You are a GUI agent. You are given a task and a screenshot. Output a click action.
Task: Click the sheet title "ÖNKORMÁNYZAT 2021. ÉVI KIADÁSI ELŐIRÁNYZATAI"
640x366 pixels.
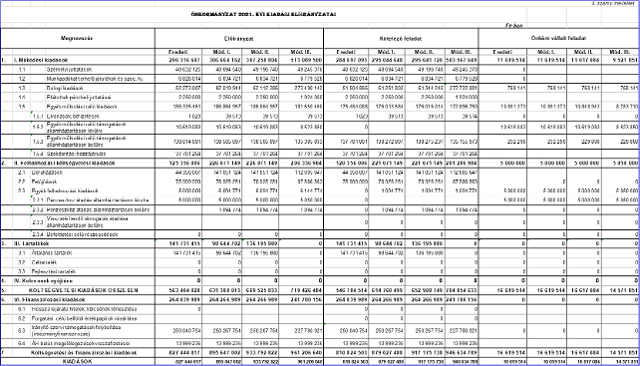[263, 14]
